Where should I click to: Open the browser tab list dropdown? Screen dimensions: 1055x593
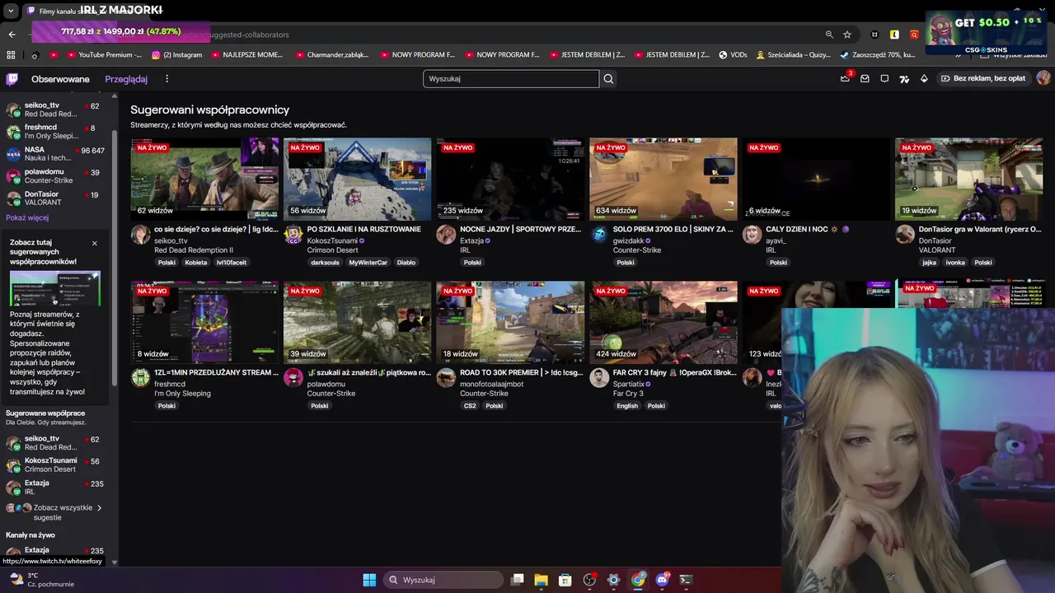(x=11, y=11)
